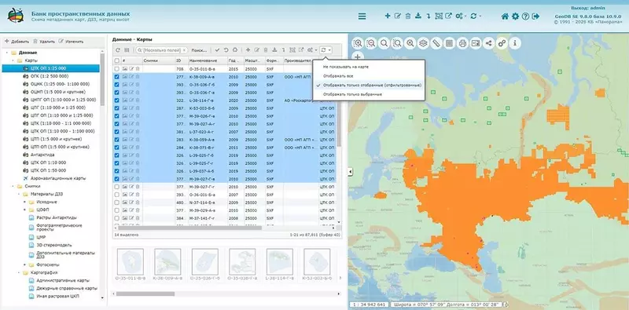
Task: Open the help question mark icon
Action: [x=525, y=16]
